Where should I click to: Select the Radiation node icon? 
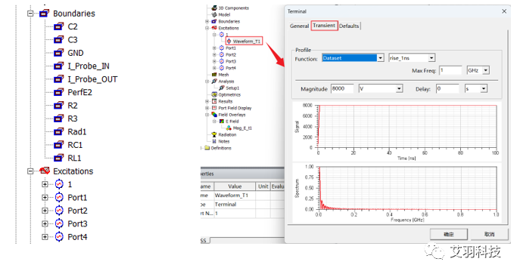[214, 134]
